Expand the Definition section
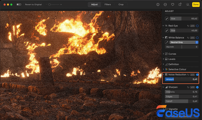Screen dimensions: 202x120 click(x=163, y=64)
